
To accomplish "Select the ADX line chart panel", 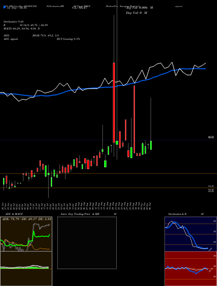I will pyautogui.click(x=26, y=234).
